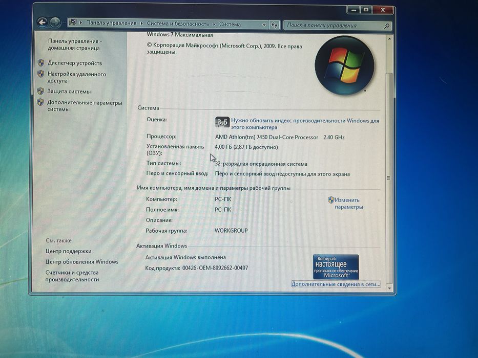Open Диспетчер устройств link
This screenshot has width=478, height=358.
coord(75,63)
